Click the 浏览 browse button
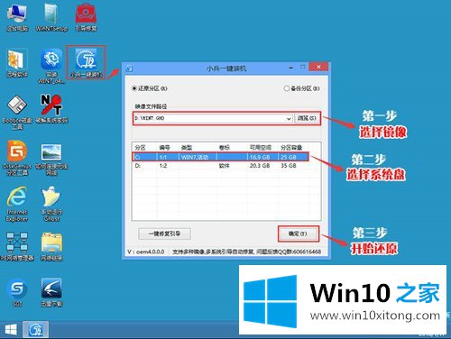Viewport: 451px width, 339px height. point(307,118)
